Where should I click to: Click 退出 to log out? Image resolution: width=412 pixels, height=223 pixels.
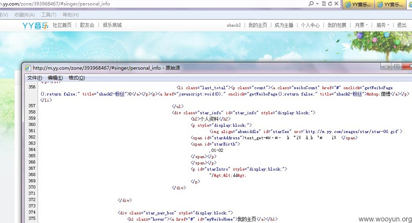click(x=401, y=25)
